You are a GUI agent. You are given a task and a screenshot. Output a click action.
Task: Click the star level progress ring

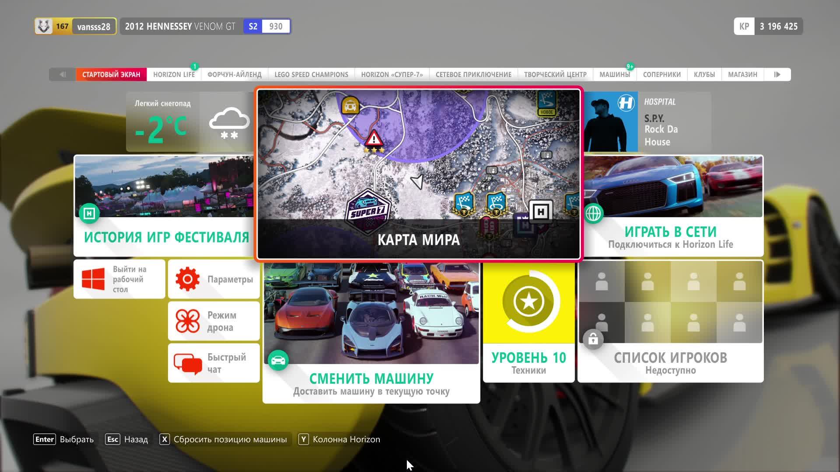click(x=529, y=302)
